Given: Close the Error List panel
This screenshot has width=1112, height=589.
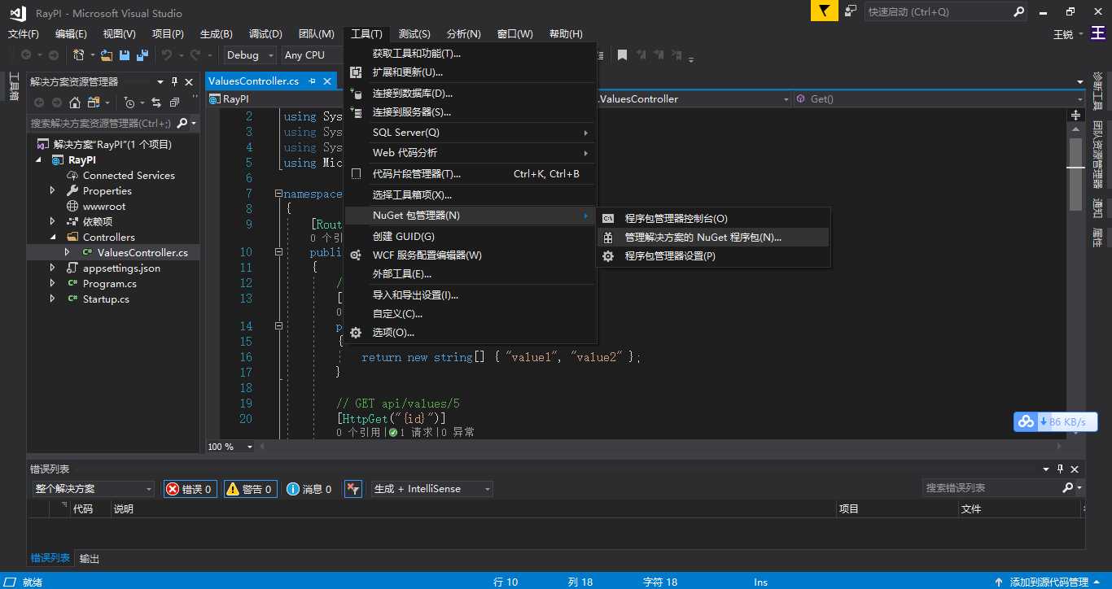Looking at the screenshot, I should coord(1075,469).
